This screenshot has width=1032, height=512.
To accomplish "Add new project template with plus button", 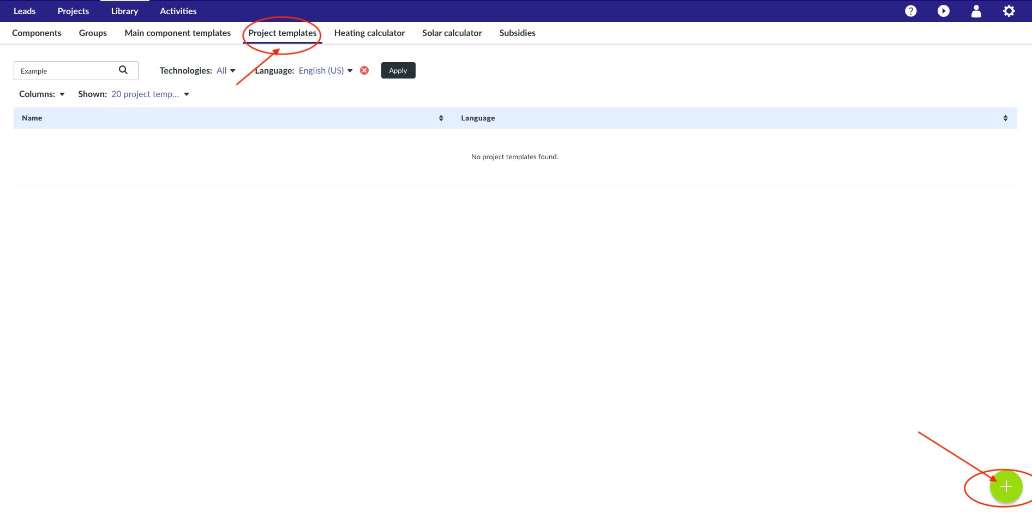I will 1006,486.
